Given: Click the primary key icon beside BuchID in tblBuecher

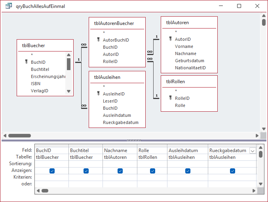Looking at the screenshot, I should point(26,62).
